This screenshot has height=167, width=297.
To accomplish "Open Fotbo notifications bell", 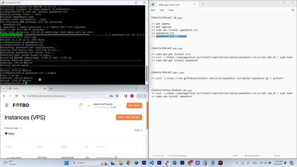I will (80, 105).
